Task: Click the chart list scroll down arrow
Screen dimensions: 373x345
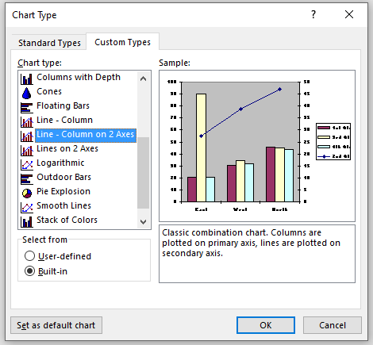Action: point(144,221)
